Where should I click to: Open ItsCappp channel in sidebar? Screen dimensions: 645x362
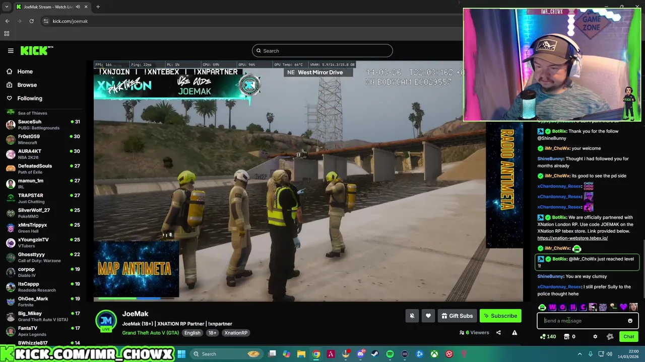click(43, 287)
